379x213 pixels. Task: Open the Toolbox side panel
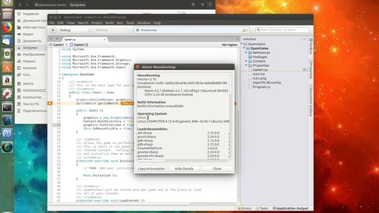click(311, 46)
